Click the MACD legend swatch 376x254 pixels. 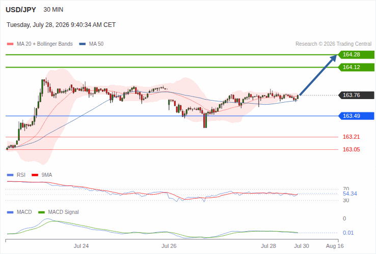click(x=10, y=212)
